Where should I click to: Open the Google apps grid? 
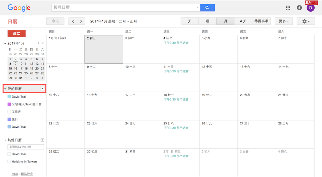[288, 8]
